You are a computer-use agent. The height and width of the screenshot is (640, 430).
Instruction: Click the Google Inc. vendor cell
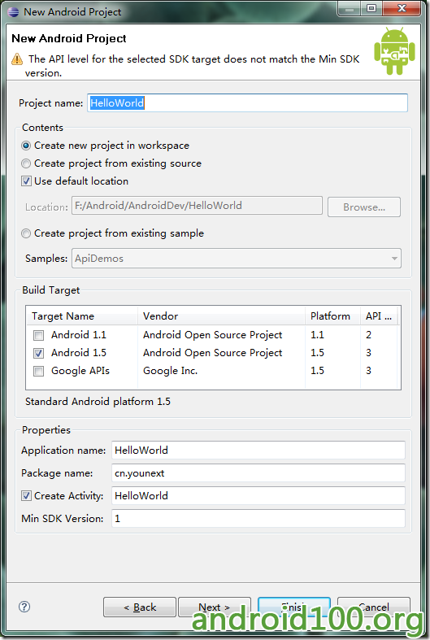170,371
